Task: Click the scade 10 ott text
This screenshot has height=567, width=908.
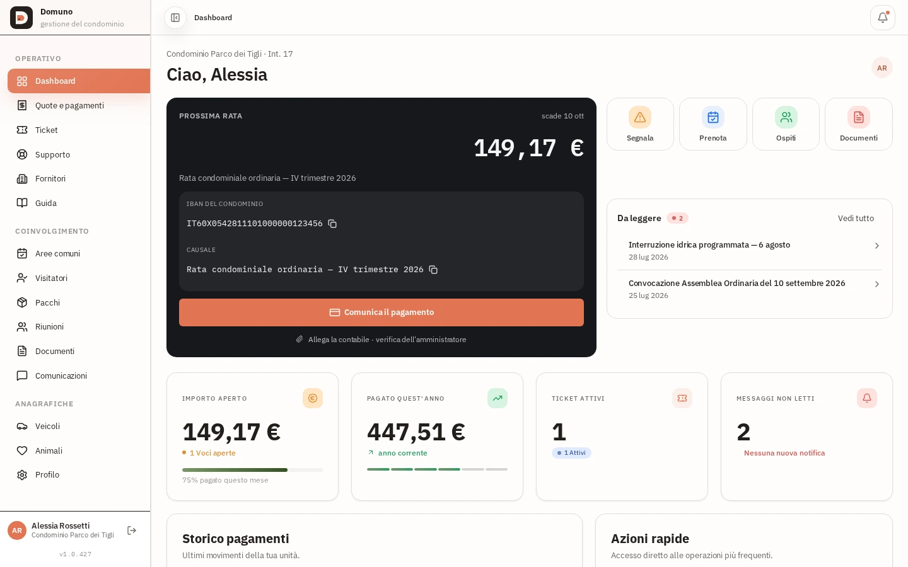Action: coord(562,116)
